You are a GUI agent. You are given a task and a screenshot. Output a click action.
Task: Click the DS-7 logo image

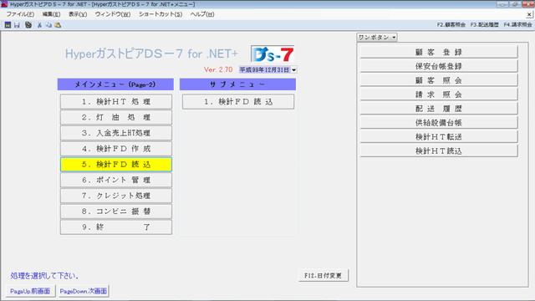[273, 54]
